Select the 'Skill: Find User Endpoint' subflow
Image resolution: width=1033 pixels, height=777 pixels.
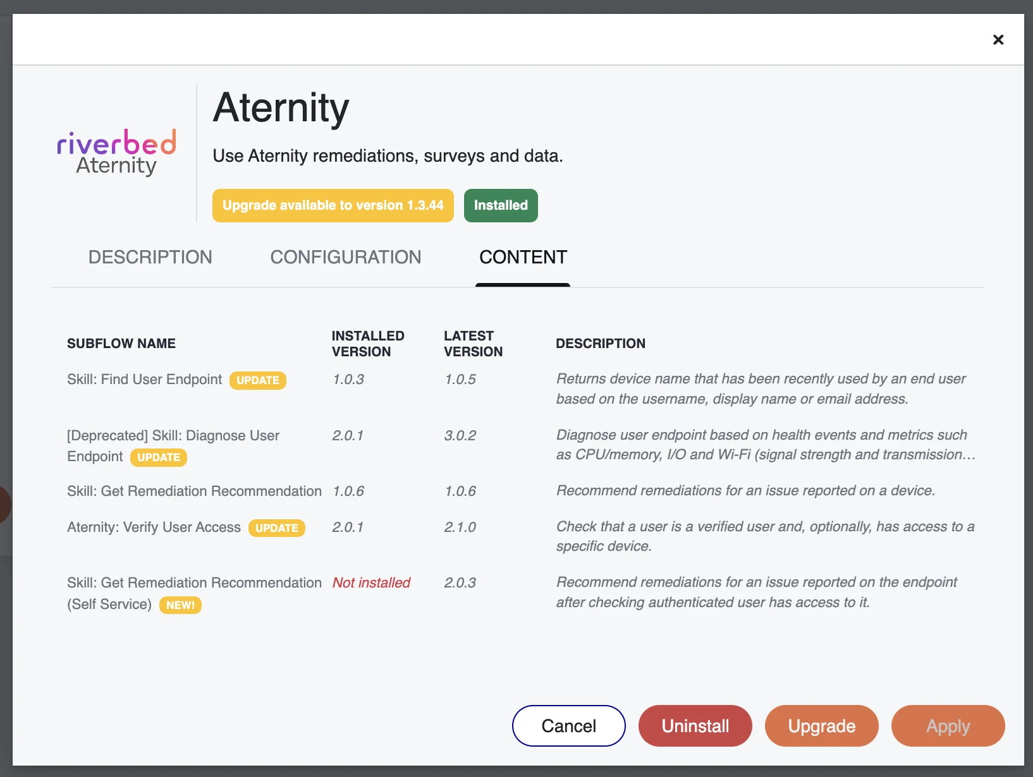145,380
